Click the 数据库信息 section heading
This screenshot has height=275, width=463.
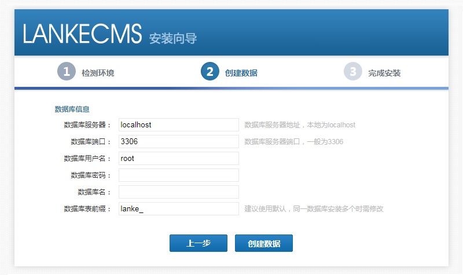tap(72, 109)
